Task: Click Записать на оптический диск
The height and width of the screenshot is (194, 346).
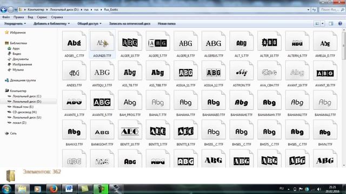Action: click(x=130, y=24)
